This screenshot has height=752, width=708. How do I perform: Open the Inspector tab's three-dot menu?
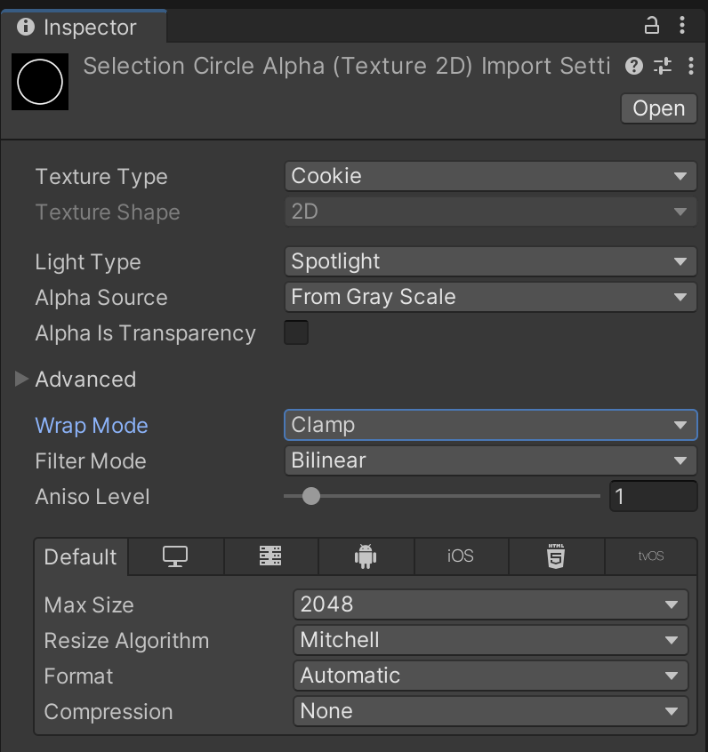tap(682, 26)
